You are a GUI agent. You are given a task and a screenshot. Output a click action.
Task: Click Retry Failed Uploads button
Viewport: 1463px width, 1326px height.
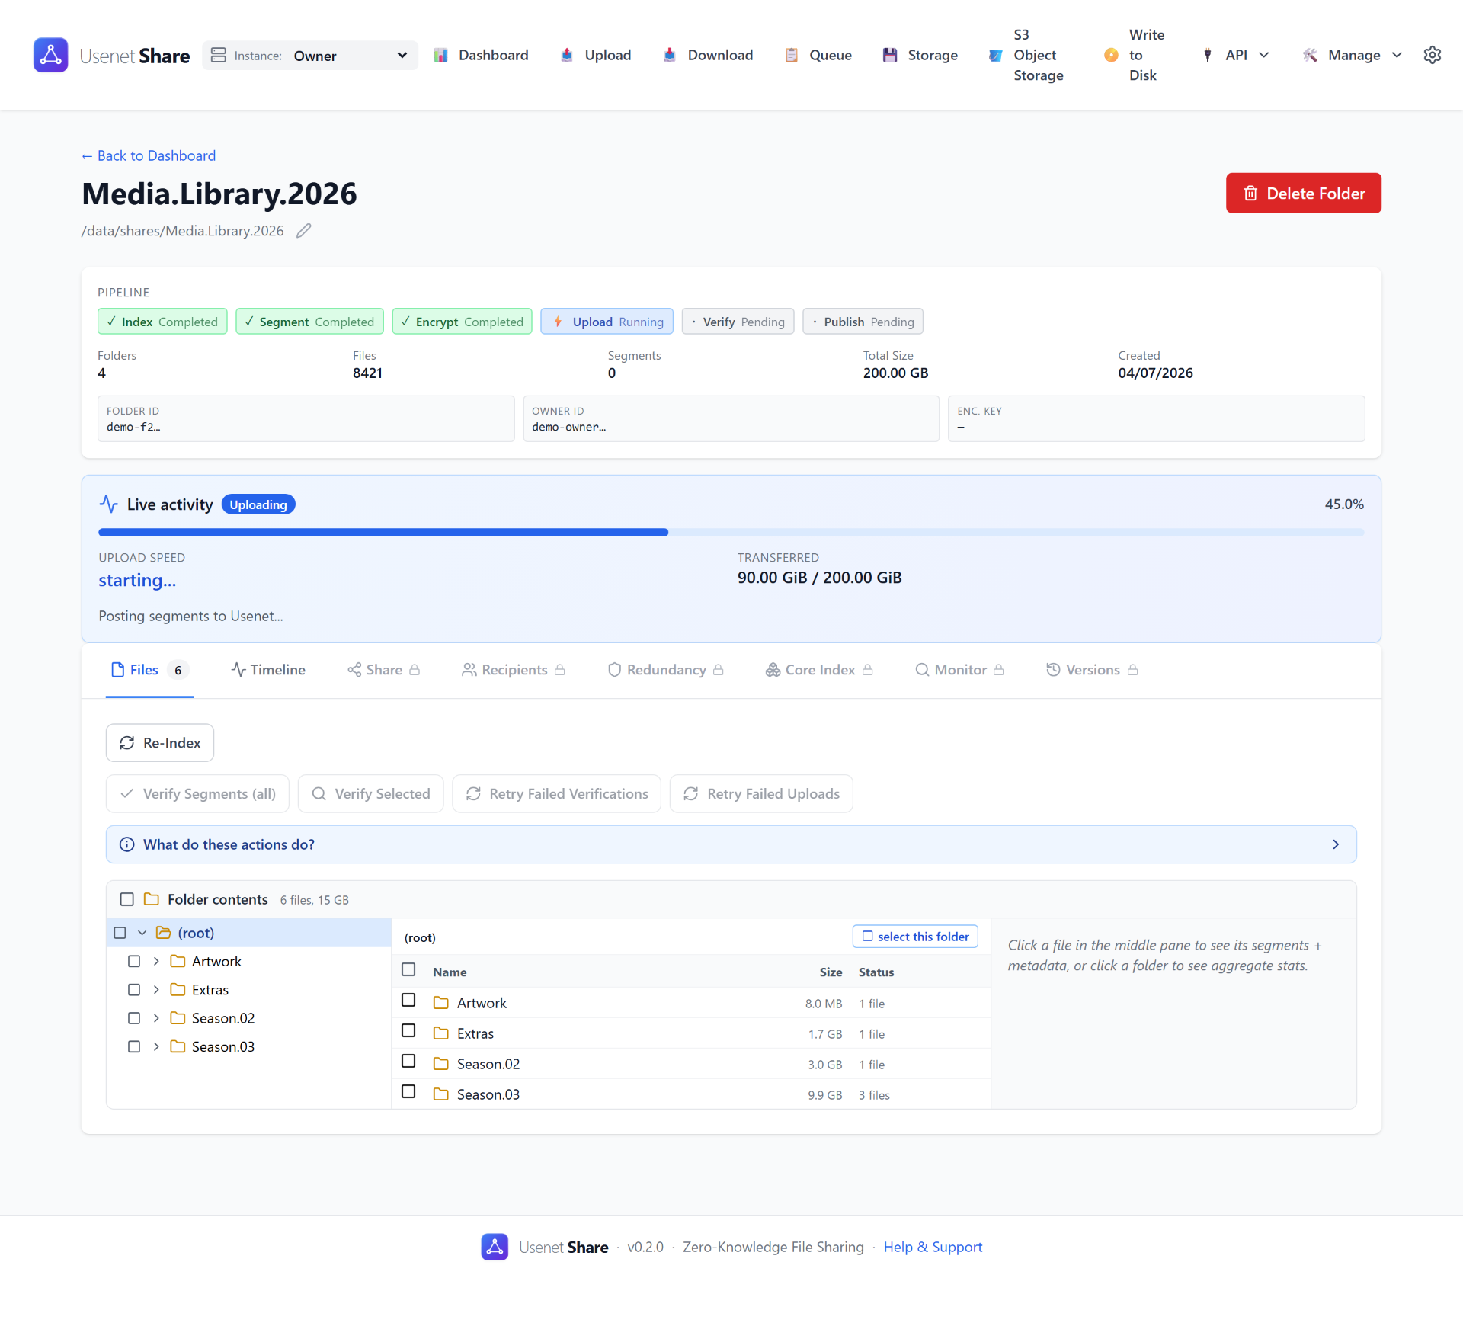(x=761, y=794)
